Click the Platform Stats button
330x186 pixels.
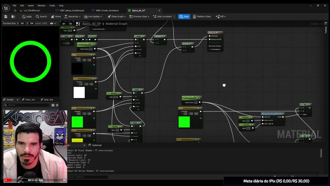[202, 17]
